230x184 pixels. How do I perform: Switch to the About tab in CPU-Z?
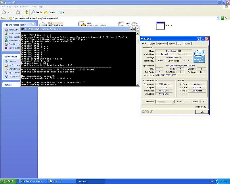pyautogui.click(x=188, y=44)
